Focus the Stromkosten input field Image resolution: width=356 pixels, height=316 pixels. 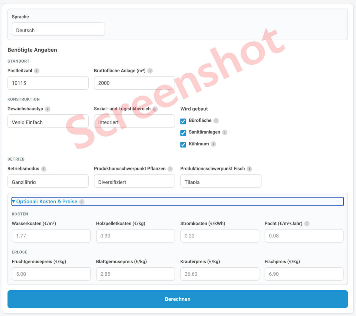(219, 236)
